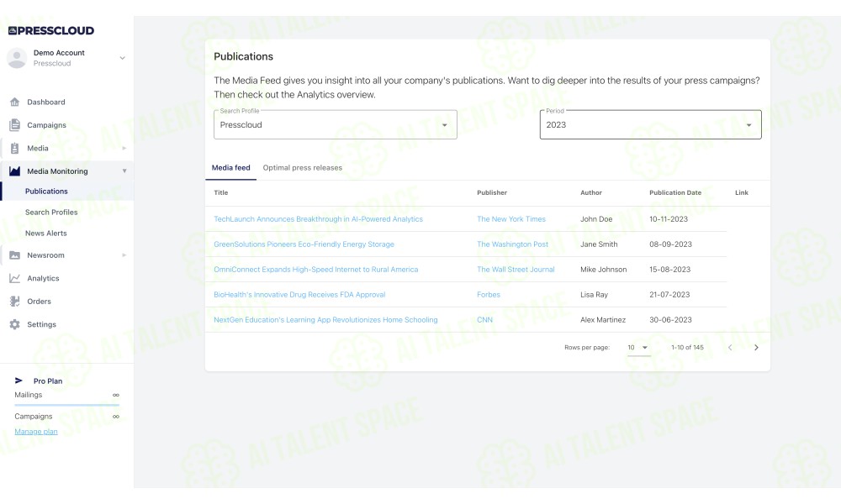Click the Presscloud logo
Image resolution: width=841 pixels, height=504 pixels.
pyautogui.click(x=51, y=30)
